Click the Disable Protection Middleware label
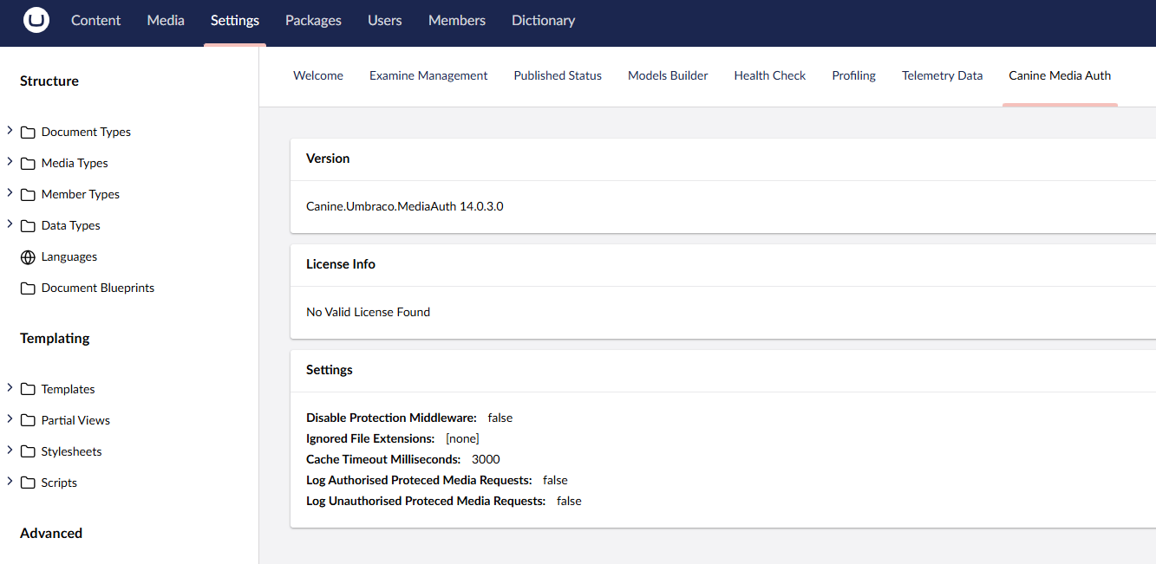 point(391,418)
